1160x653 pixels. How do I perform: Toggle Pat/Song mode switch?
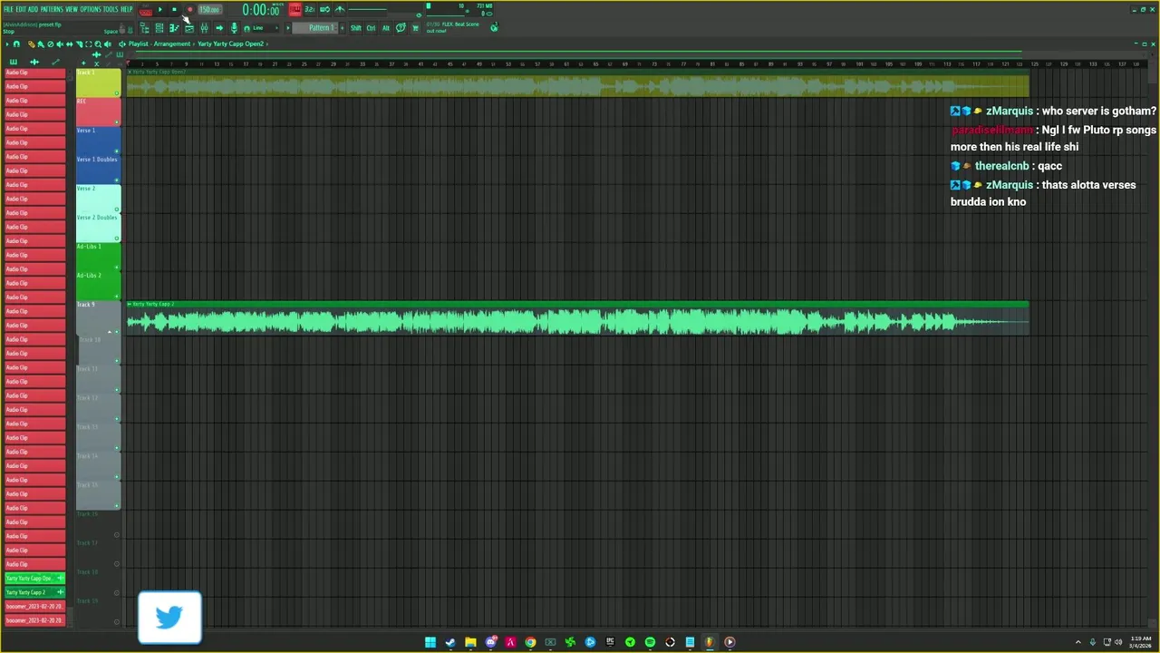[x=145, y=11]
